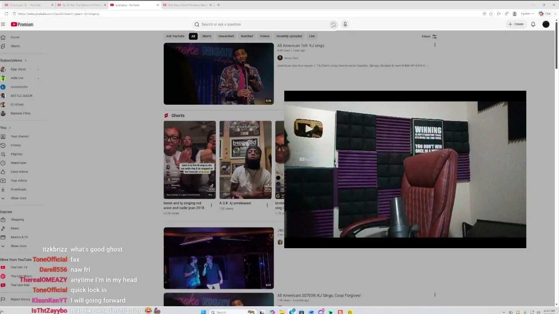Open the search Filters control

point(429,37)
